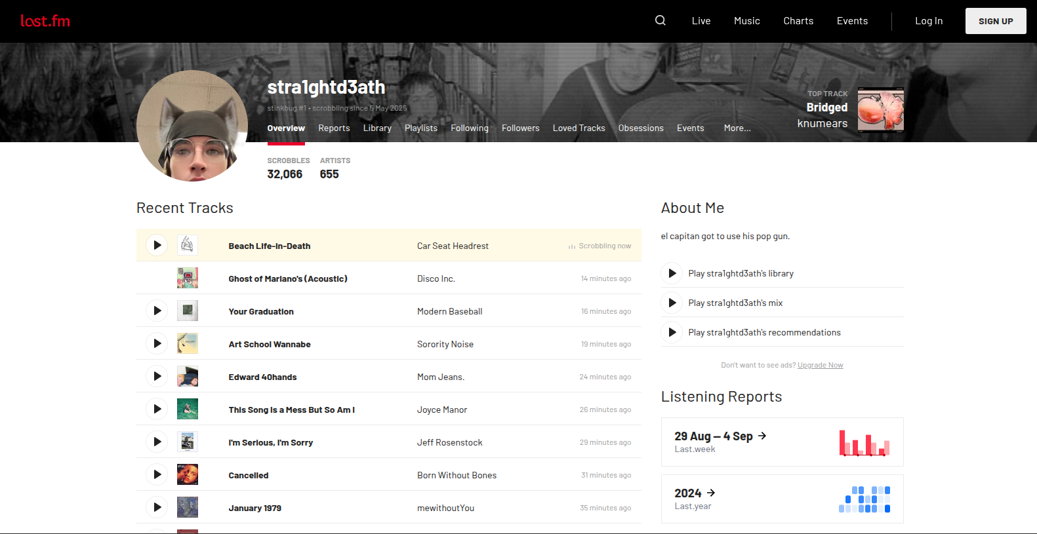
Task: Switch to the Library tab
Action: click(x=377, y=128)
